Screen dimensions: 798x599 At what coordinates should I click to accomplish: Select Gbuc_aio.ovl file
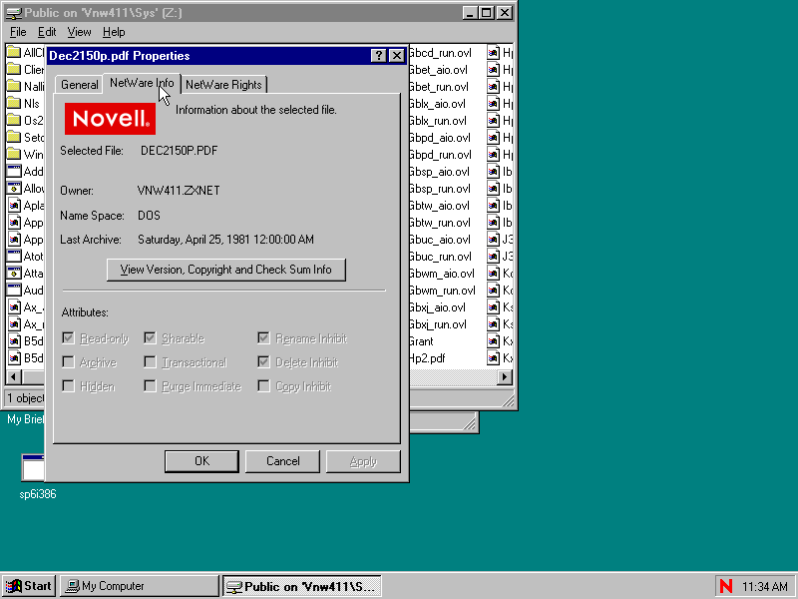tap(440, 240)
